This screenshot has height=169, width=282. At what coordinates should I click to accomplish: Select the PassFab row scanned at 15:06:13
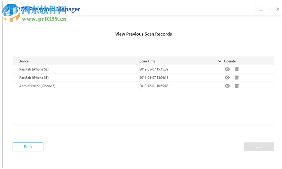tap(143, 78)
